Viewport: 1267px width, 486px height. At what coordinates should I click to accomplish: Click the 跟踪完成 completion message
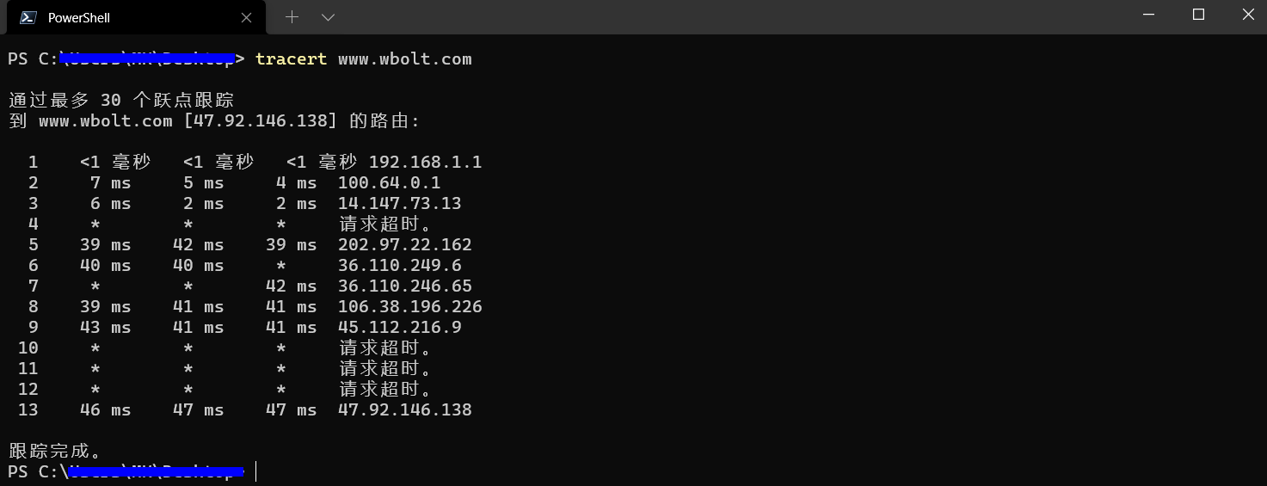(x=55, y=451)
